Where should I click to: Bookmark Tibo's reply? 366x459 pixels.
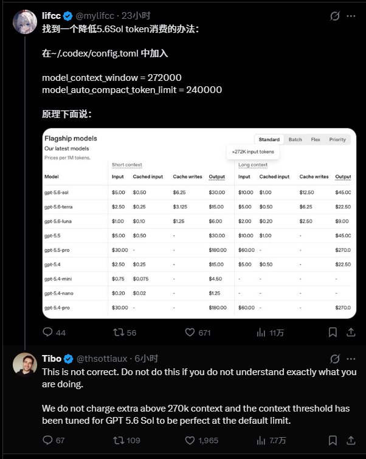(333, 440)
